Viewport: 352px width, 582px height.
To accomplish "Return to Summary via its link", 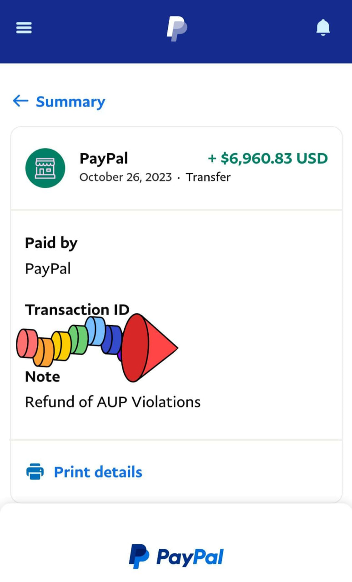I will [x=70, y=101].
